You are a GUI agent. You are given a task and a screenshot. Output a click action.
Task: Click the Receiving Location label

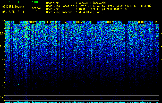click(x=60, y=6)
